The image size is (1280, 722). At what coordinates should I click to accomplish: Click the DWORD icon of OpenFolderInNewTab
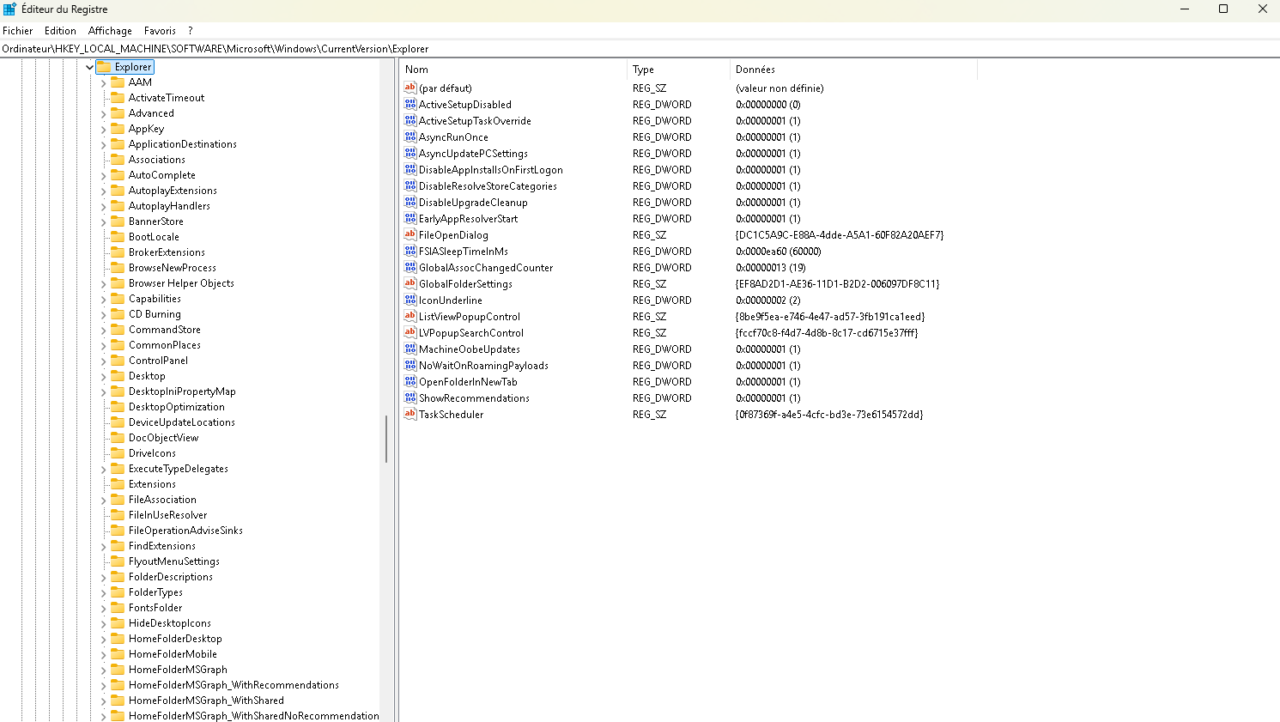pos(410,381)
